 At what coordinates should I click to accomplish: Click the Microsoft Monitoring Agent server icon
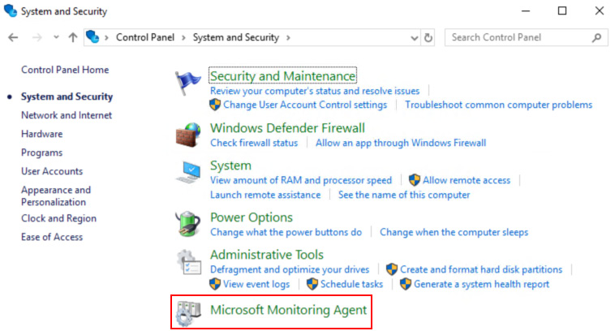pyautogui.click(x=189, y=313)
